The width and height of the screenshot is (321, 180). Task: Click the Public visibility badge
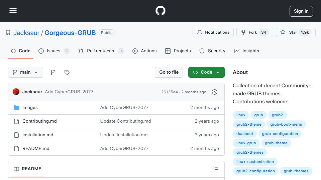107,33
